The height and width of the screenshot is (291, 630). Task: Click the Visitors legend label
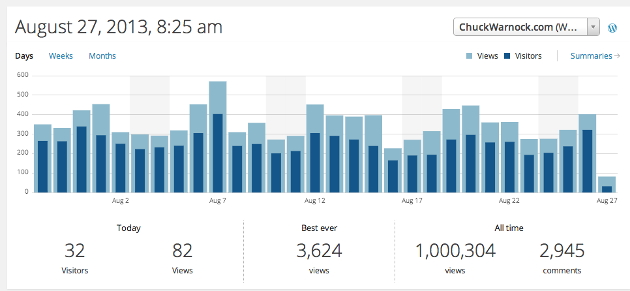528,56
